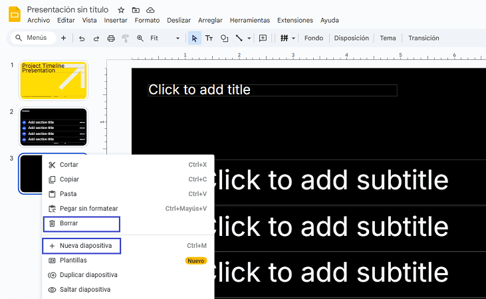Click the presentation title Presentación sin título
The height and width of the screenshot is (299, 486).
pos(68,9)
